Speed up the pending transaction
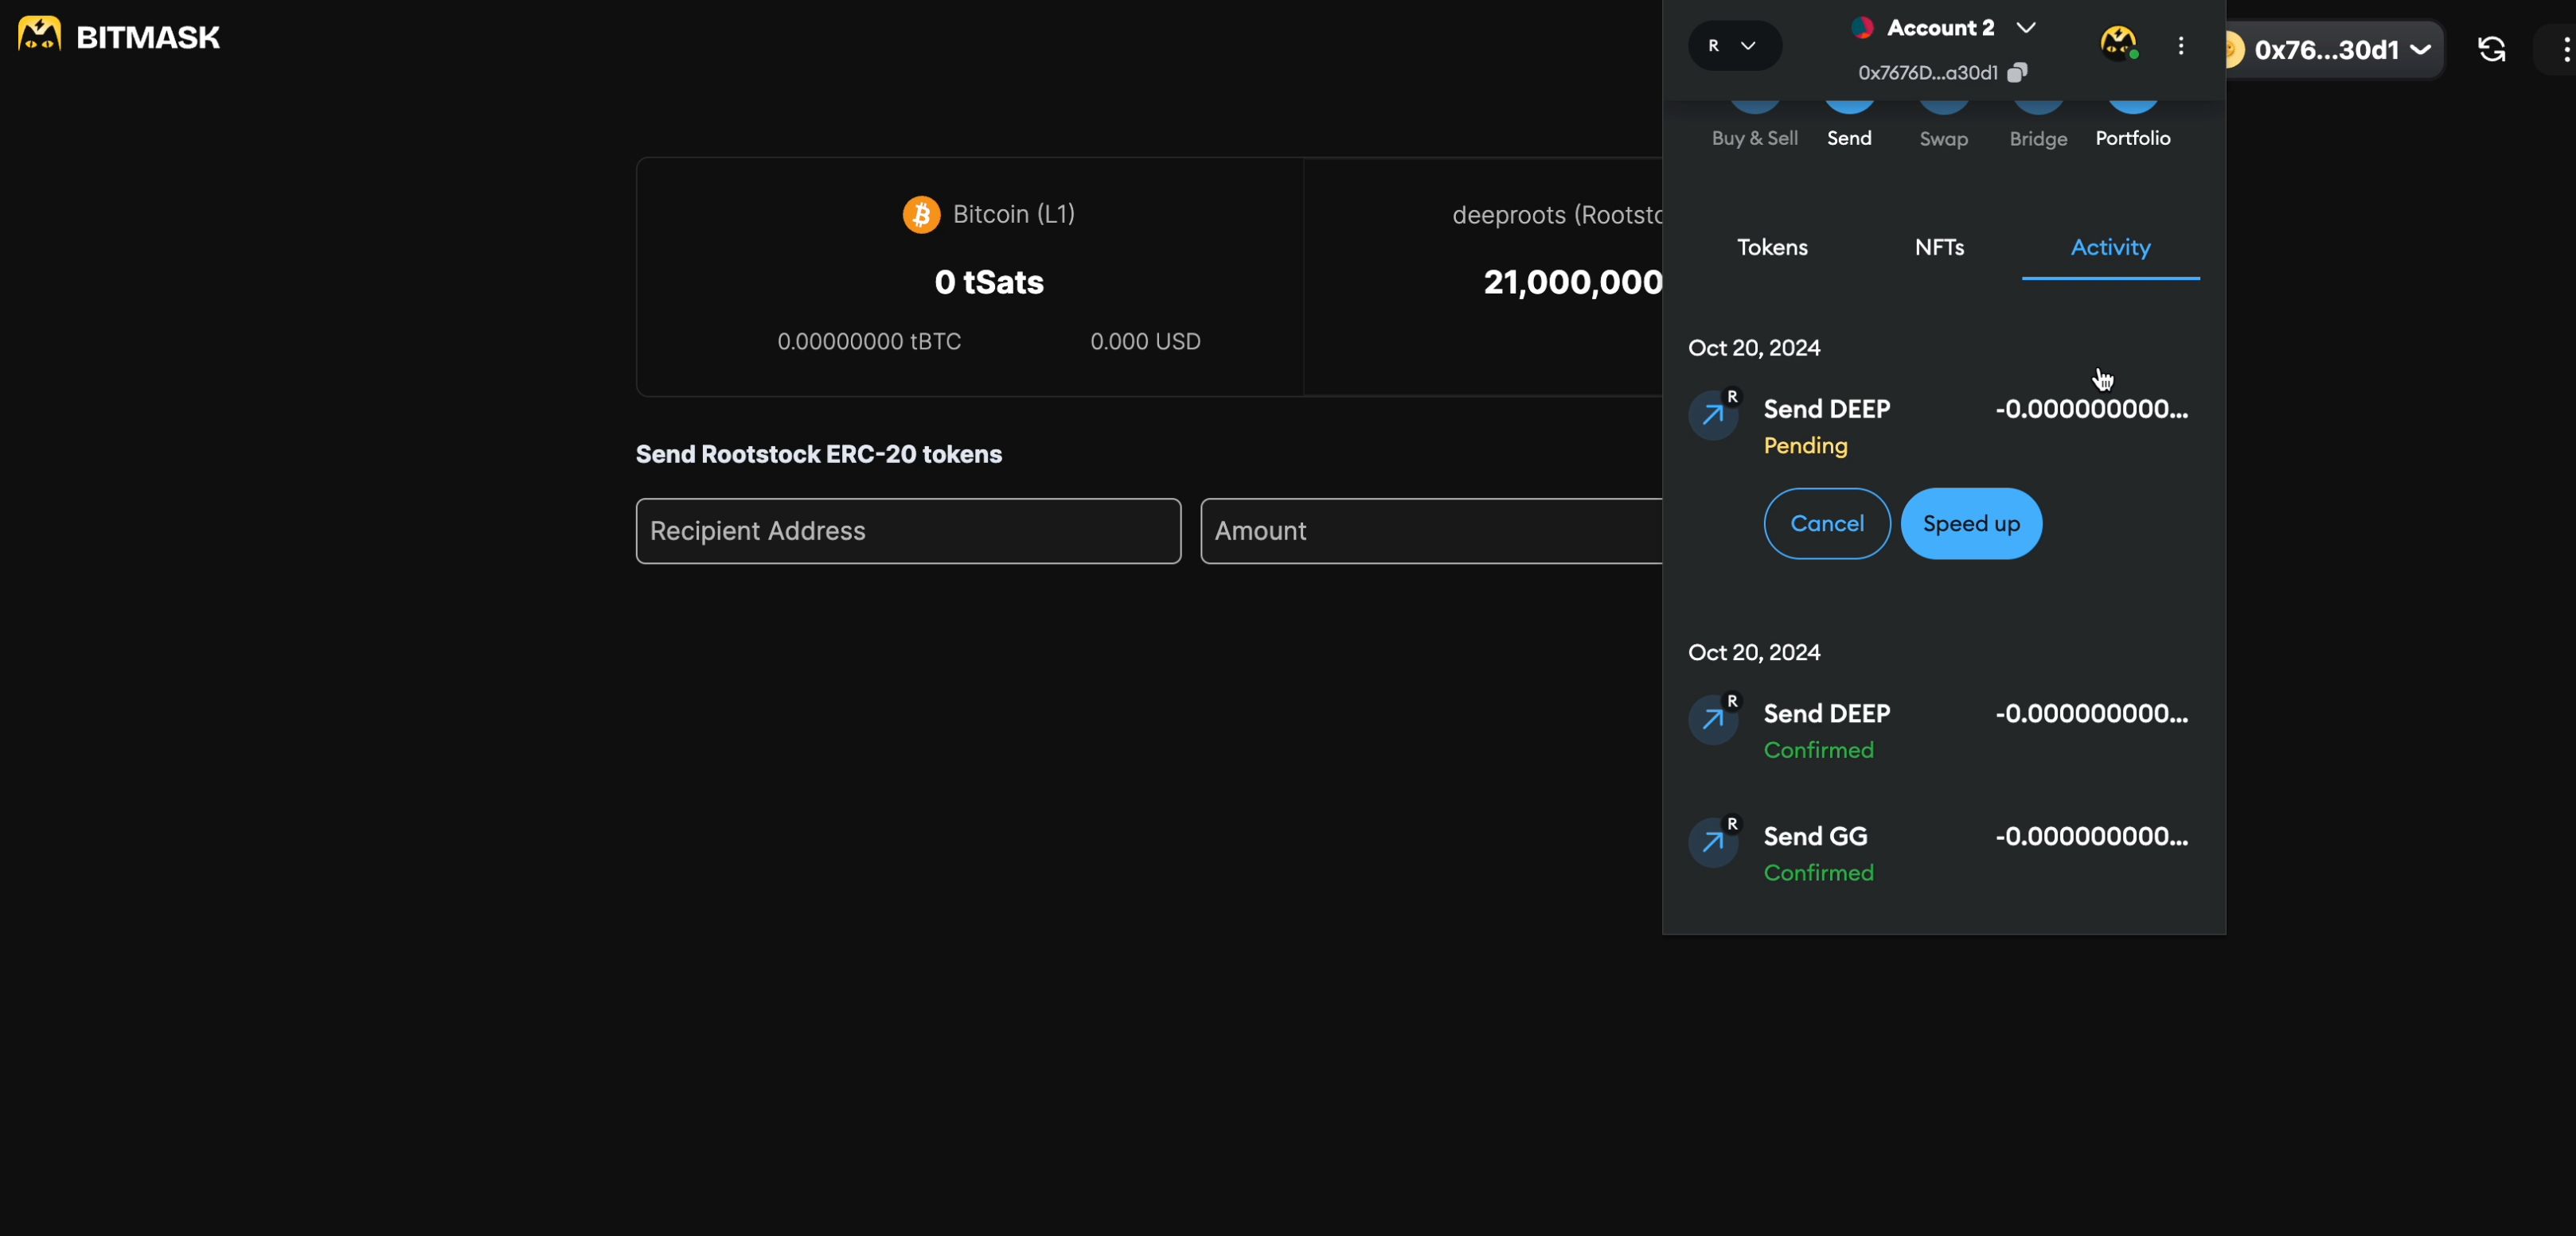Screen dimensions: 2576x1236 point(1971,523)
